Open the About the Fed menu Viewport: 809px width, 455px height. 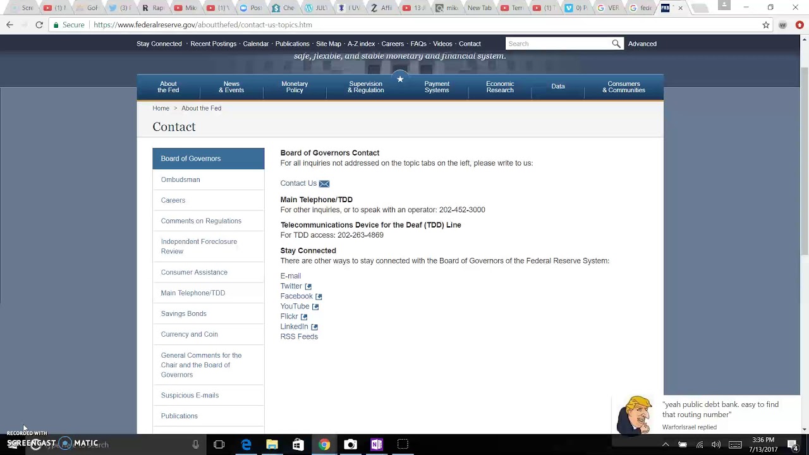coord(168,87)
